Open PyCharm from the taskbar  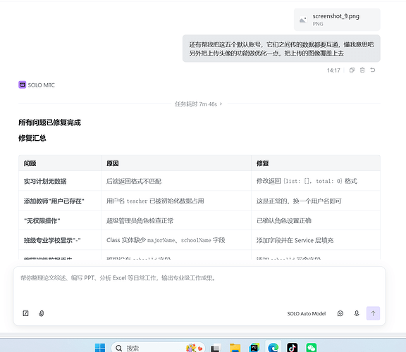click(x=254, y=348)
